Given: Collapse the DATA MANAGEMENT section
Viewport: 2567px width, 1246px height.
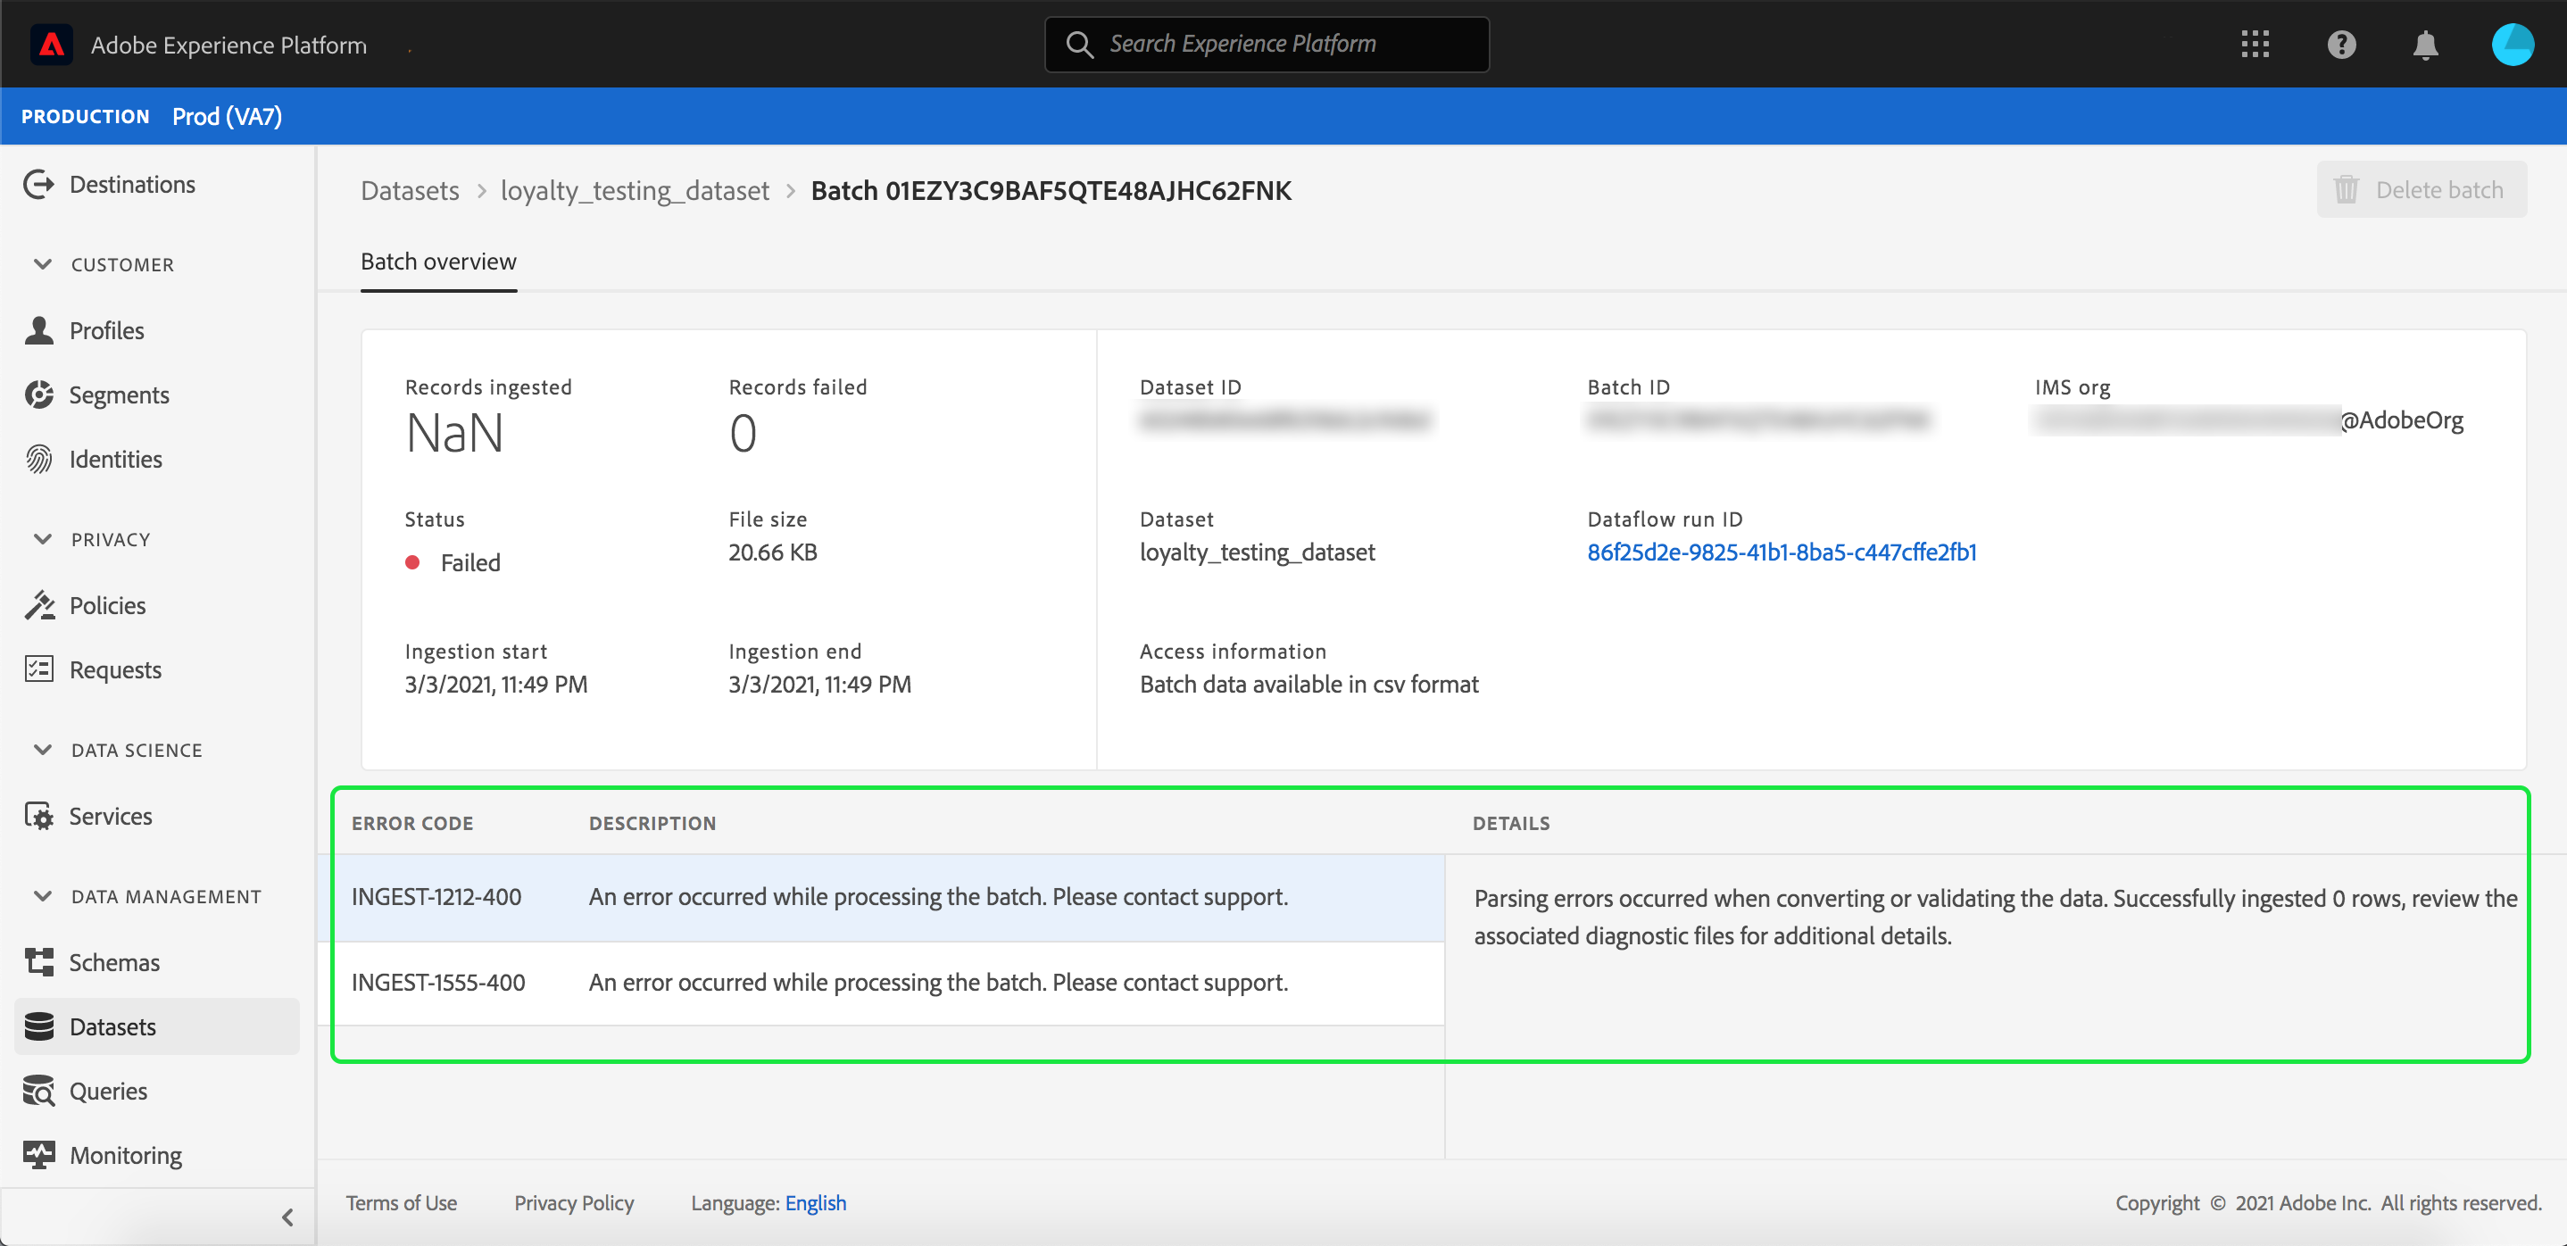Looking at the screenshot, I should [43, 896].
